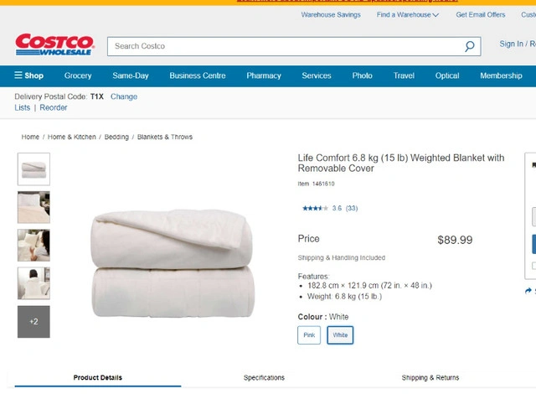
Task: Open the Shop hamburger menu
Action: tap(28, 75)
